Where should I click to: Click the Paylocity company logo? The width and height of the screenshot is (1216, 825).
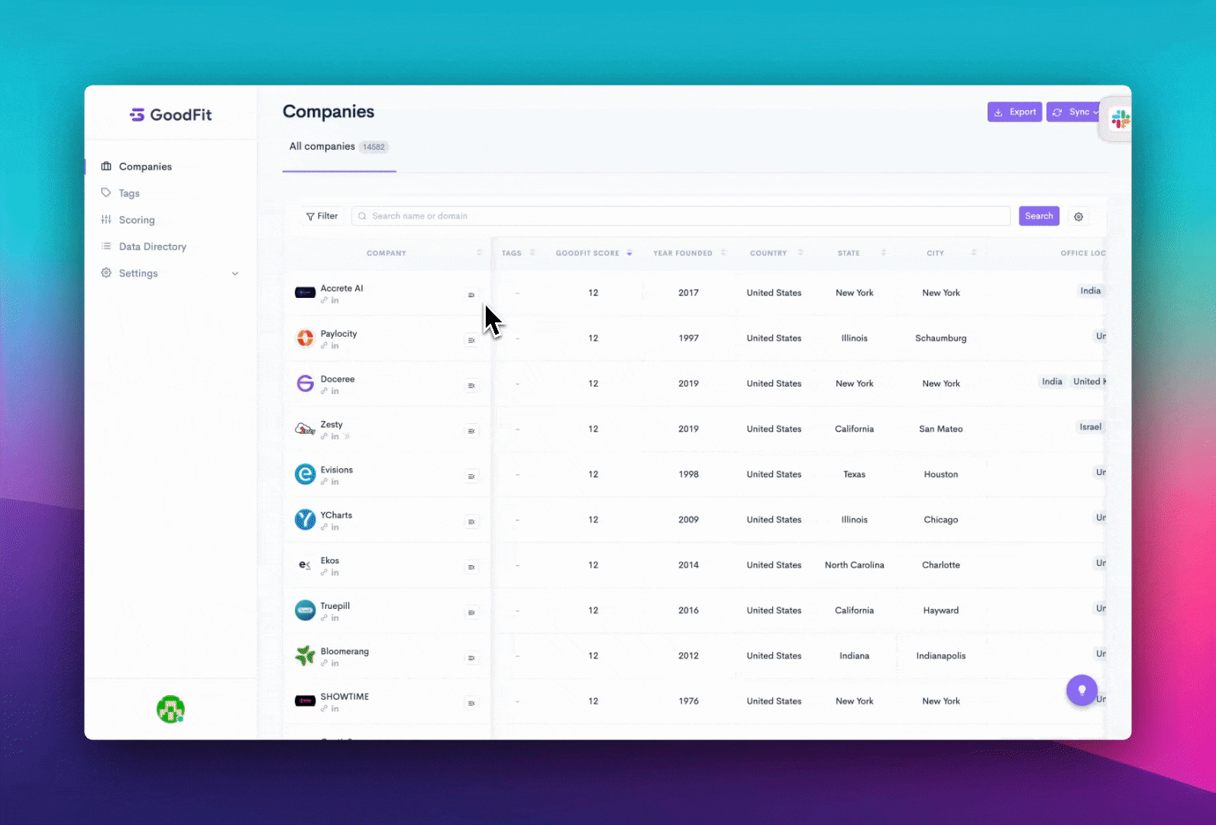point(306,338)
